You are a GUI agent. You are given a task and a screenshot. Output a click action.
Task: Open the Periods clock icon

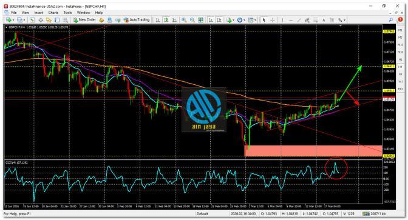(x=240, y=20)
